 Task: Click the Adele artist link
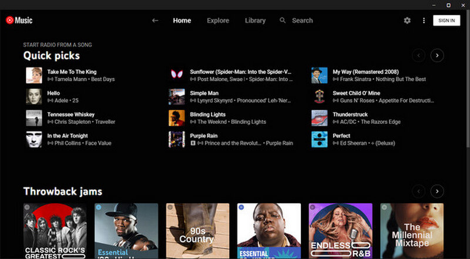61,101
